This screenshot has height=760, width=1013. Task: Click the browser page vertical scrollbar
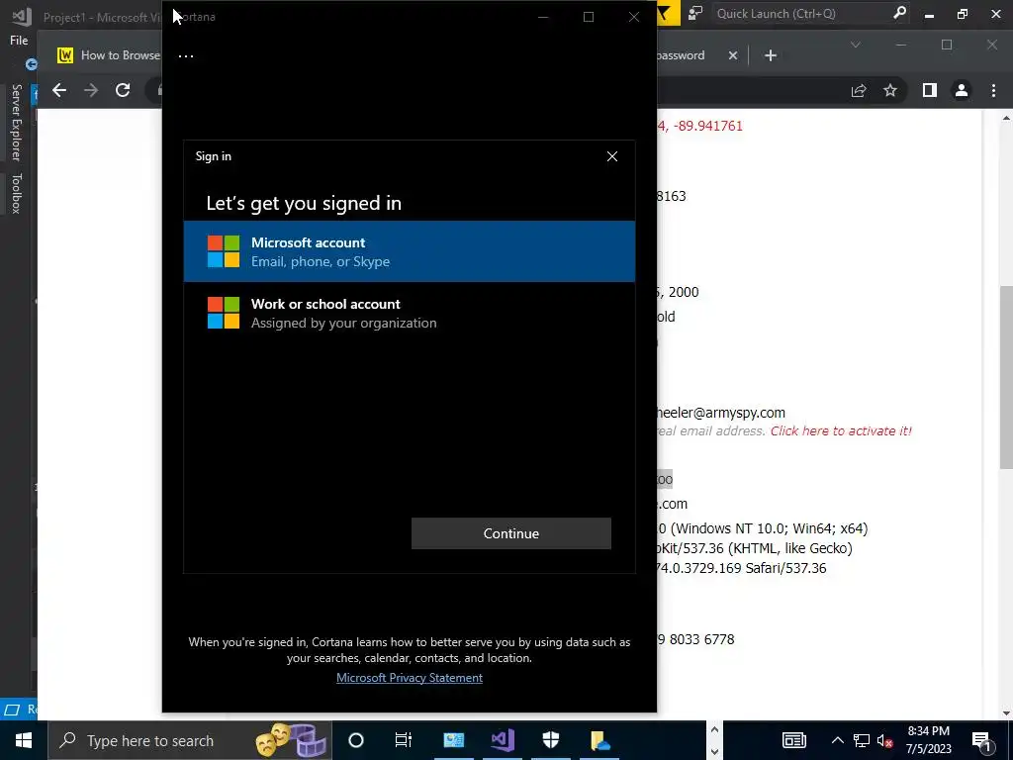(x=1006, y=377)
